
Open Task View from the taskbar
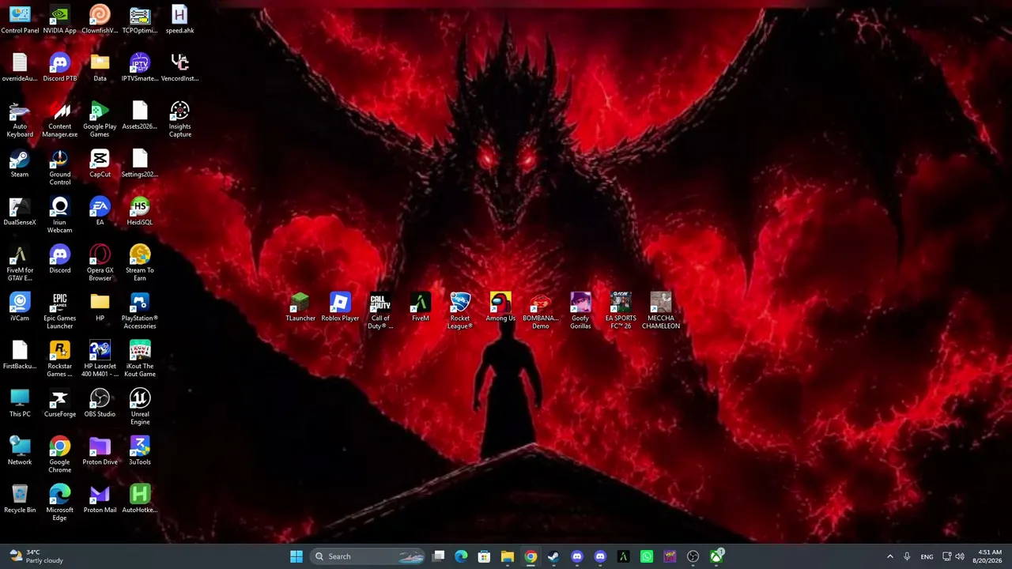point(439,556)
